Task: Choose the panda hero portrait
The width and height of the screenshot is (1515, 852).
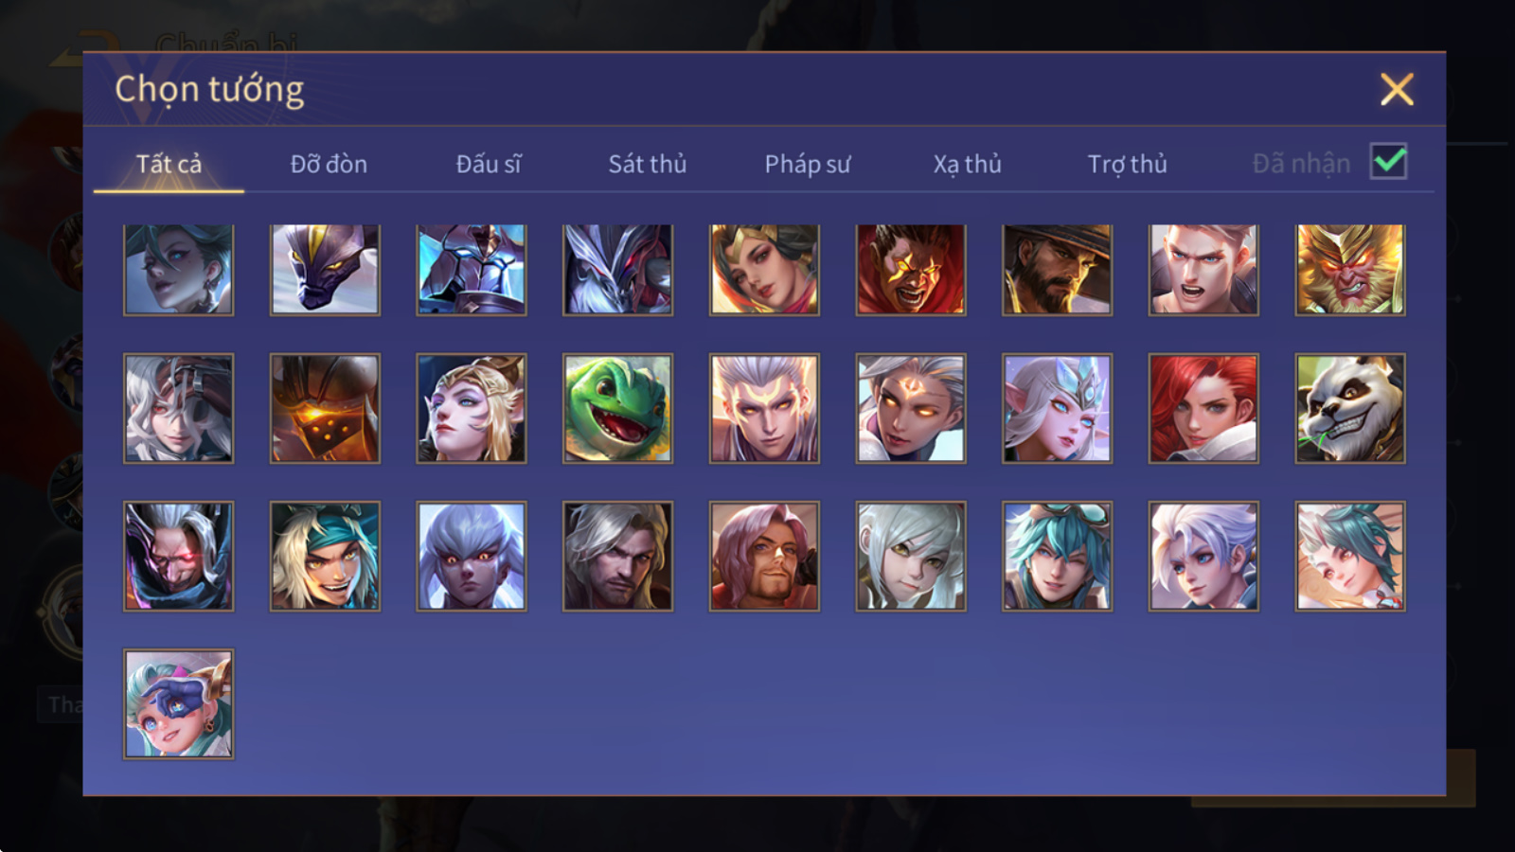Action: 1350,408
